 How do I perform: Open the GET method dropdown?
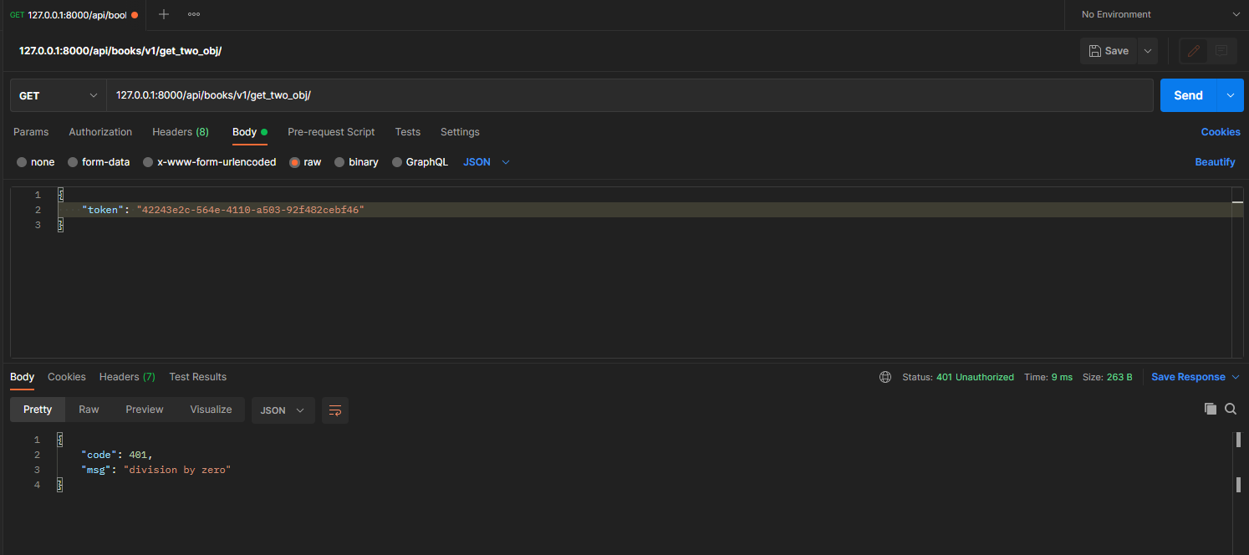coord(59,95)
